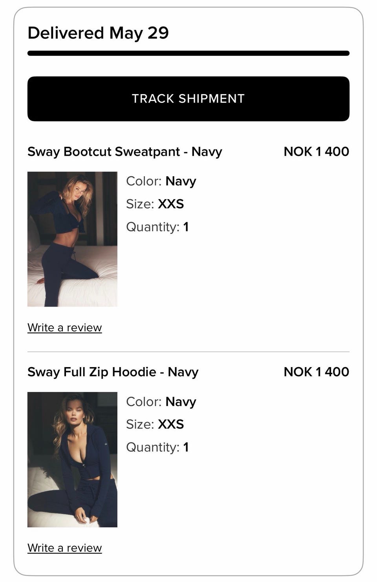This screenshot has width=377, height=582.
Task: Select the Sweatpant Color: Navy label
Action: click(x=161, y=181)
